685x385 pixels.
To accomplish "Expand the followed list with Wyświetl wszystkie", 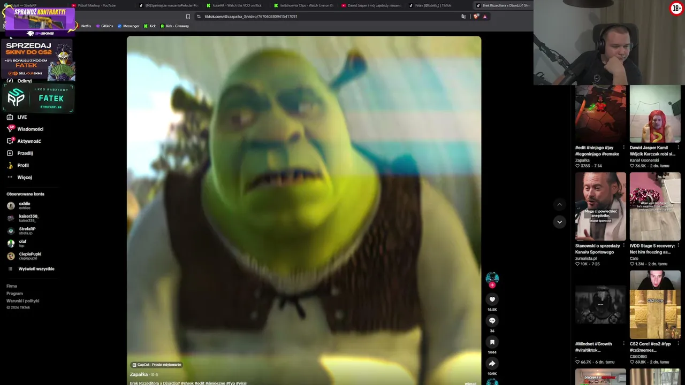I will pos(31,269).
